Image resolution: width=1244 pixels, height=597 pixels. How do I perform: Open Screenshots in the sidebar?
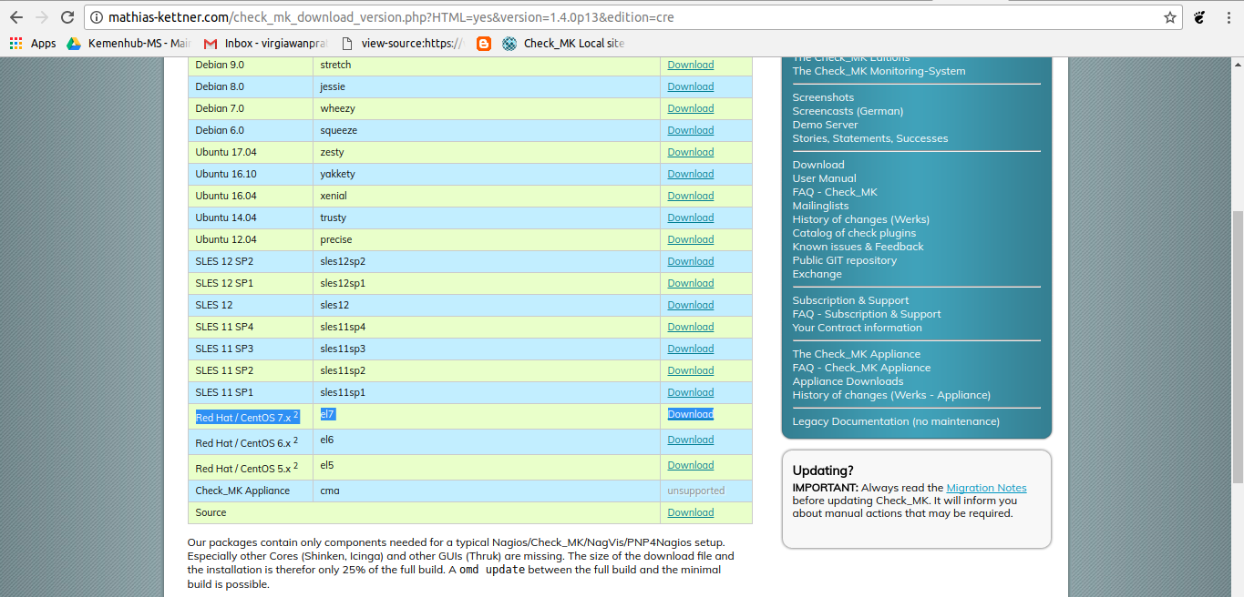(823, 97)
